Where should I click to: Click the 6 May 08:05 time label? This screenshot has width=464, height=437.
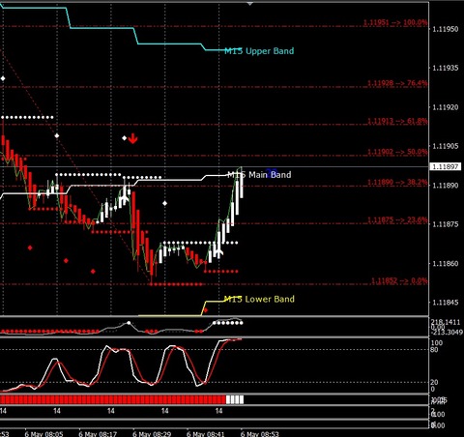click(x=43, y=433)
